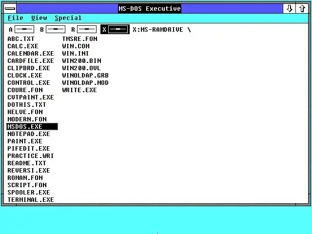Select NOTEPAD.EXE file

click(x=29, y=134)
